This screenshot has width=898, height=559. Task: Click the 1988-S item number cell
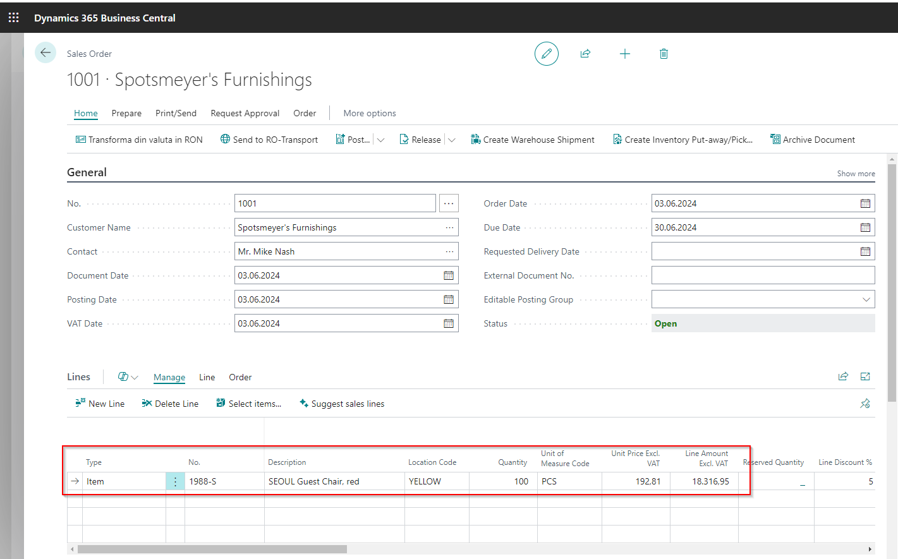tap(224, 481)
